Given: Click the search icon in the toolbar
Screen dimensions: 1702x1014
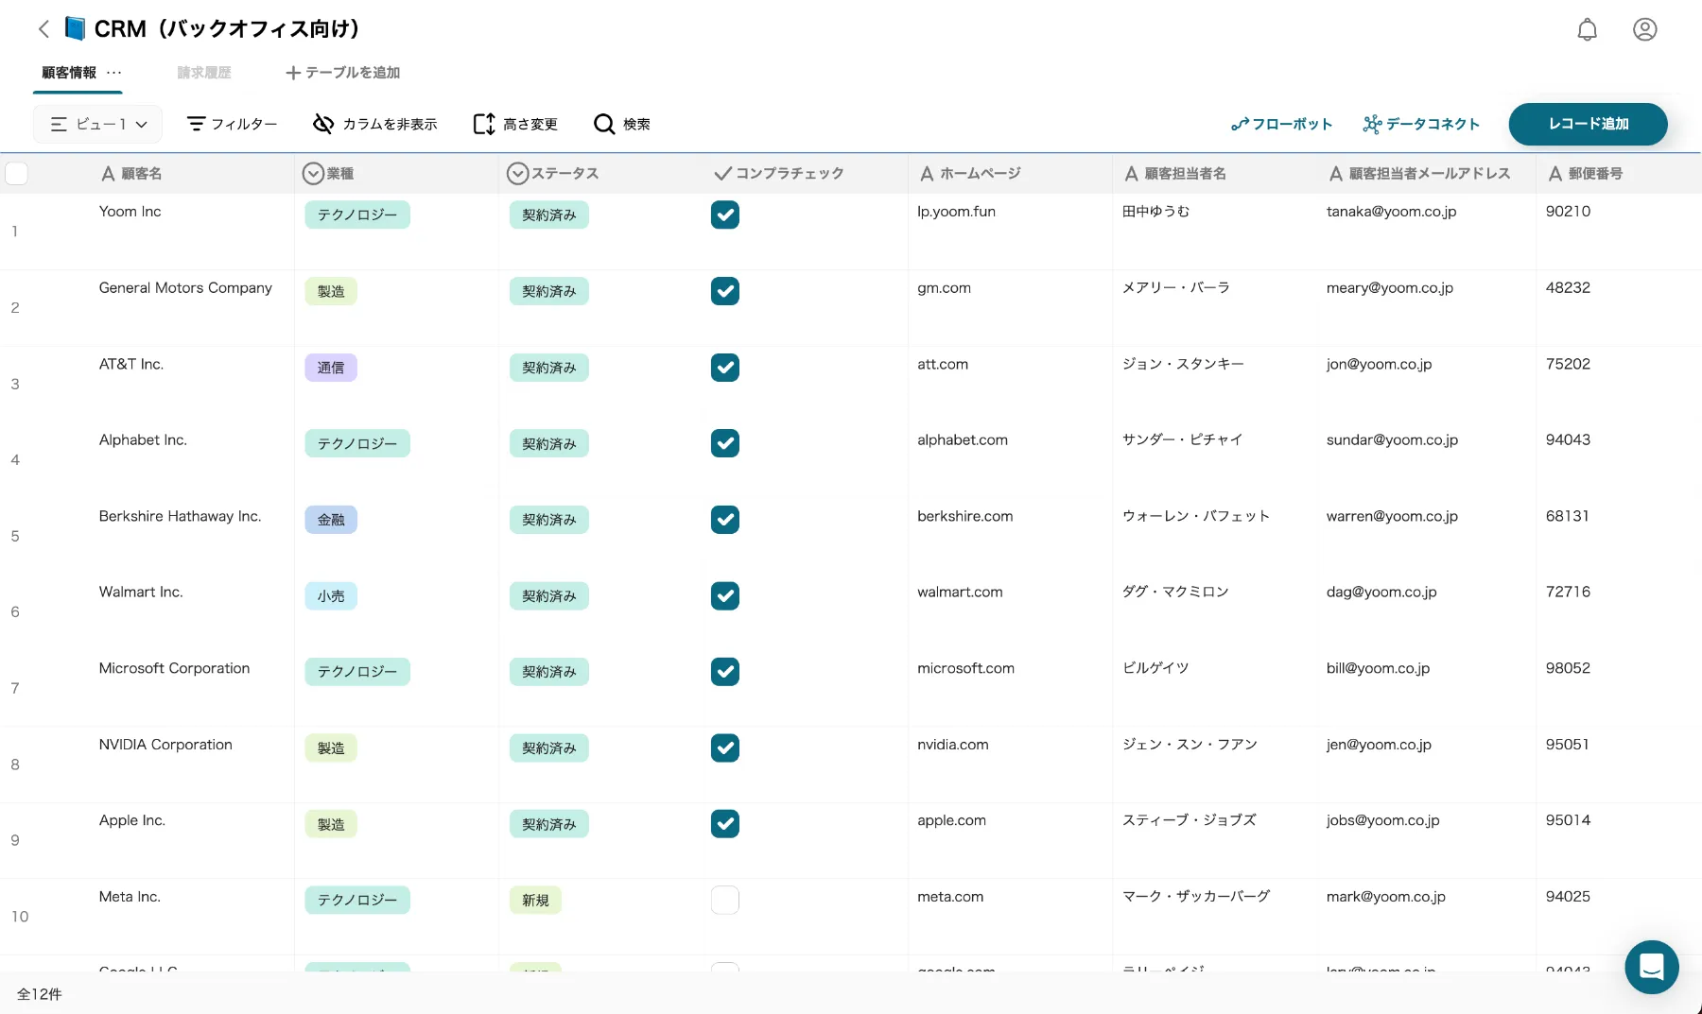Looking at the screenshot, I should 604,124.
